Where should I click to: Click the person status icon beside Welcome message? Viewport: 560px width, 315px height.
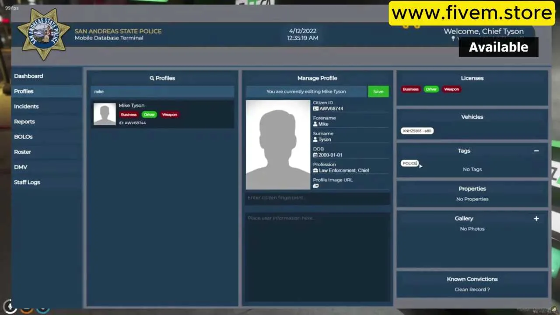pyautogui.click(x=453, y=39)
